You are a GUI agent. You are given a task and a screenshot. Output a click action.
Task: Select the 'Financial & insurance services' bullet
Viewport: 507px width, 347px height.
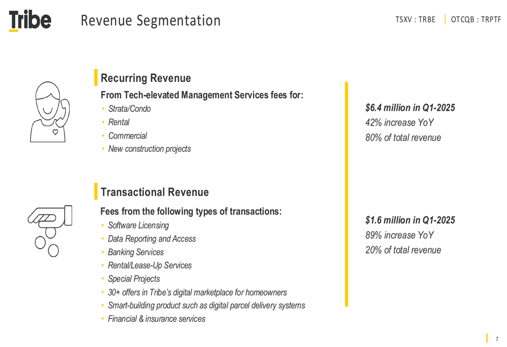(x=157, y=319)
